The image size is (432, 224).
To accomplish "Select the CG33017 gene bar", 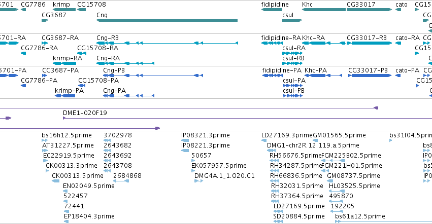I will coord(369,10).
